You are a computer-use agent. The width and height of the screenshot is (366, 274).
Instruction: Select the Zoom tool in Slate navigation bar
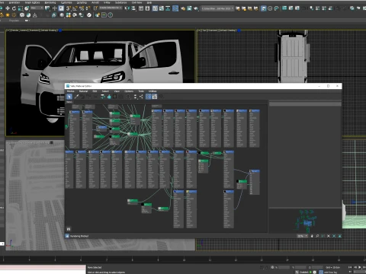[x=317, y=236]
